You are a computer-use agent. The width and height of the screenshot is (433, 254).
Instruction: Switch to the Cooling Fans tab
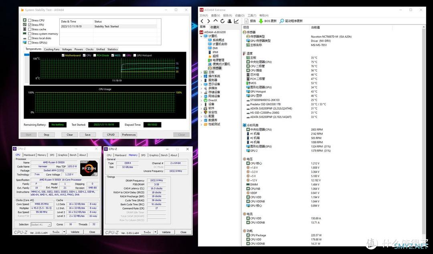click(52, 49)
